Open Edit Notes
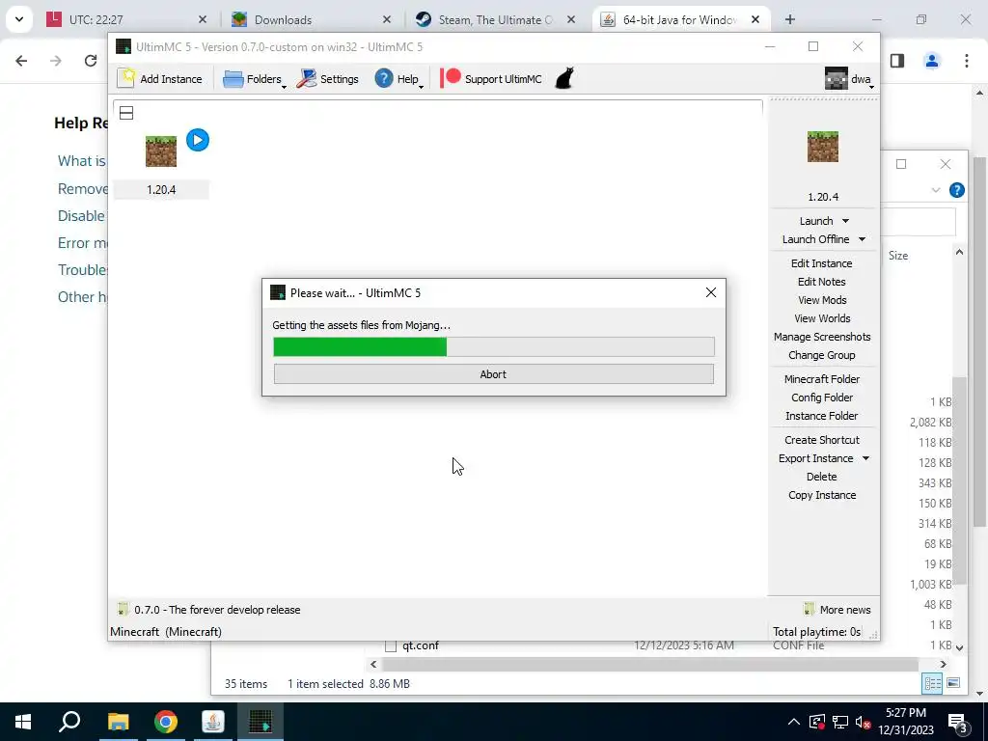 822,282
